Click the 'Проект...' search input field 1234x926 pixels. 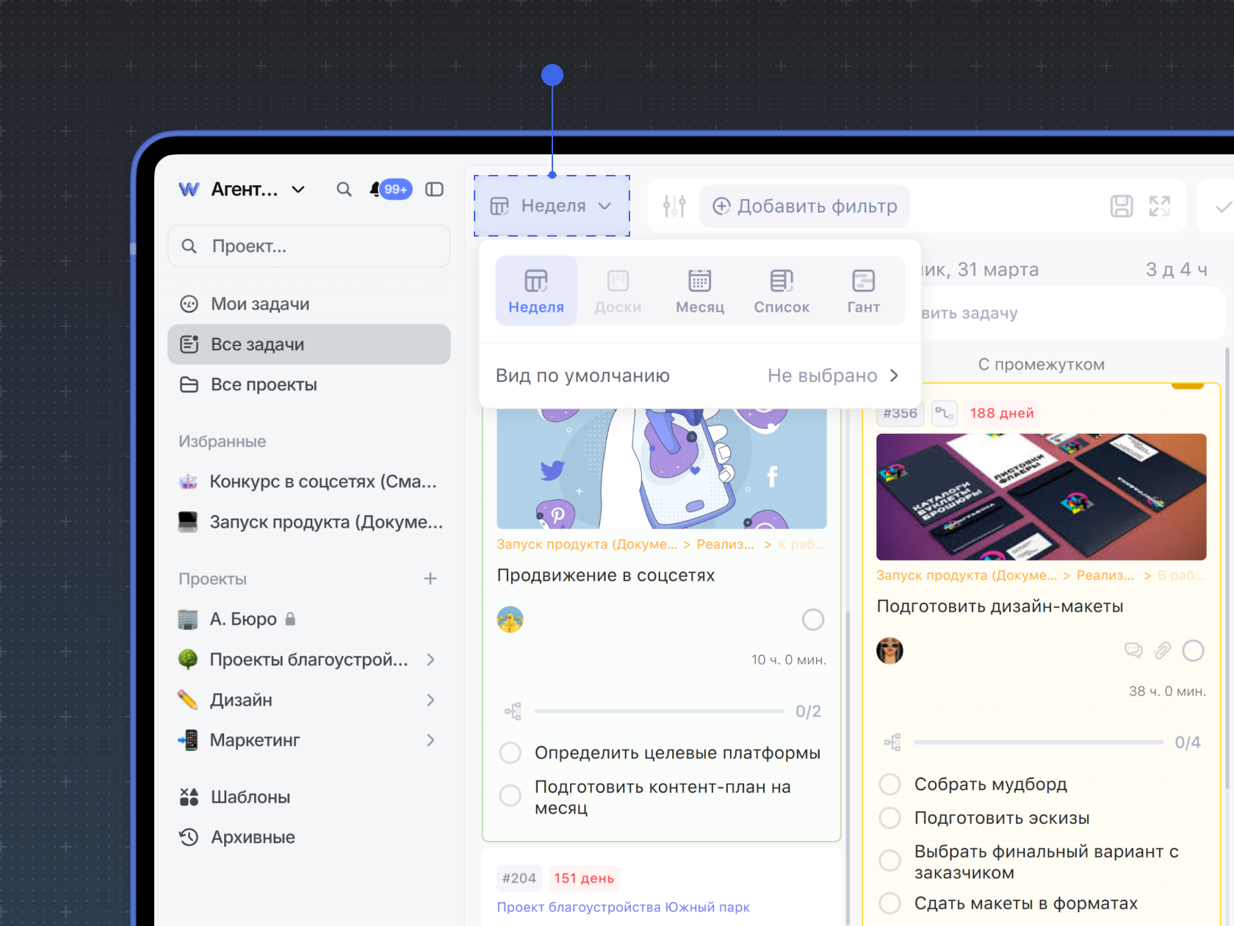pyautogui.click(x=309, y=246)
